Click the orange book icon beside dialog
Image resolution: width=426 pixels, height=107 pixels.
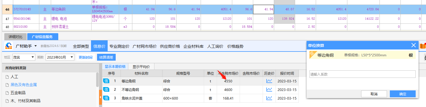(x=423, y=46)
